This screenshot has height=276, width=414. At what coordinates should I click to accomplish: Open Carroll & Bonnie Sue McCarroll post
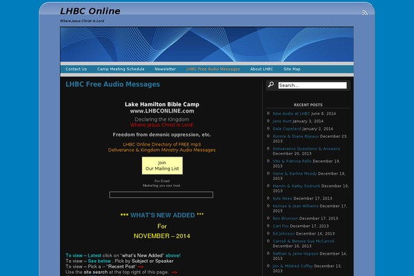point(304,241)
